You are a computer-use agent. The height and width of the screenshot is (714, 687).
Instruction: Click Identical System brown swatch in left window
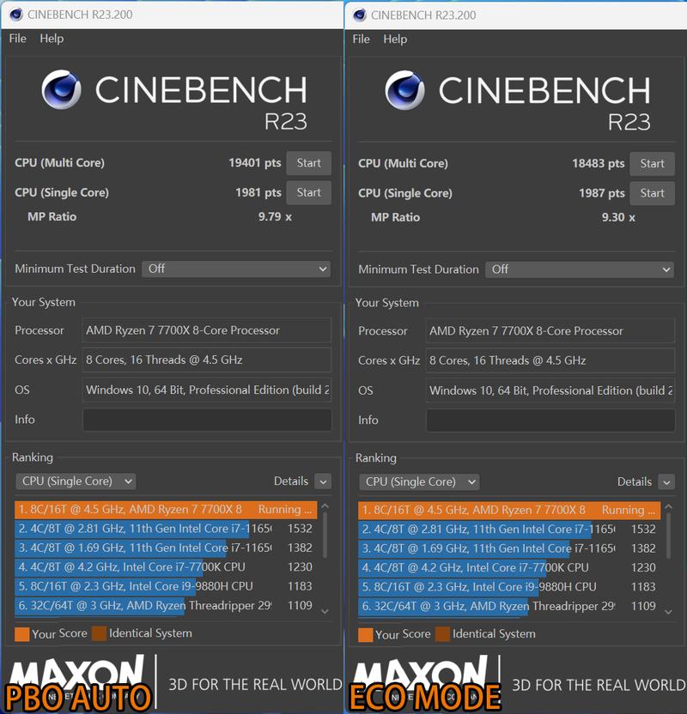point(99,633)
